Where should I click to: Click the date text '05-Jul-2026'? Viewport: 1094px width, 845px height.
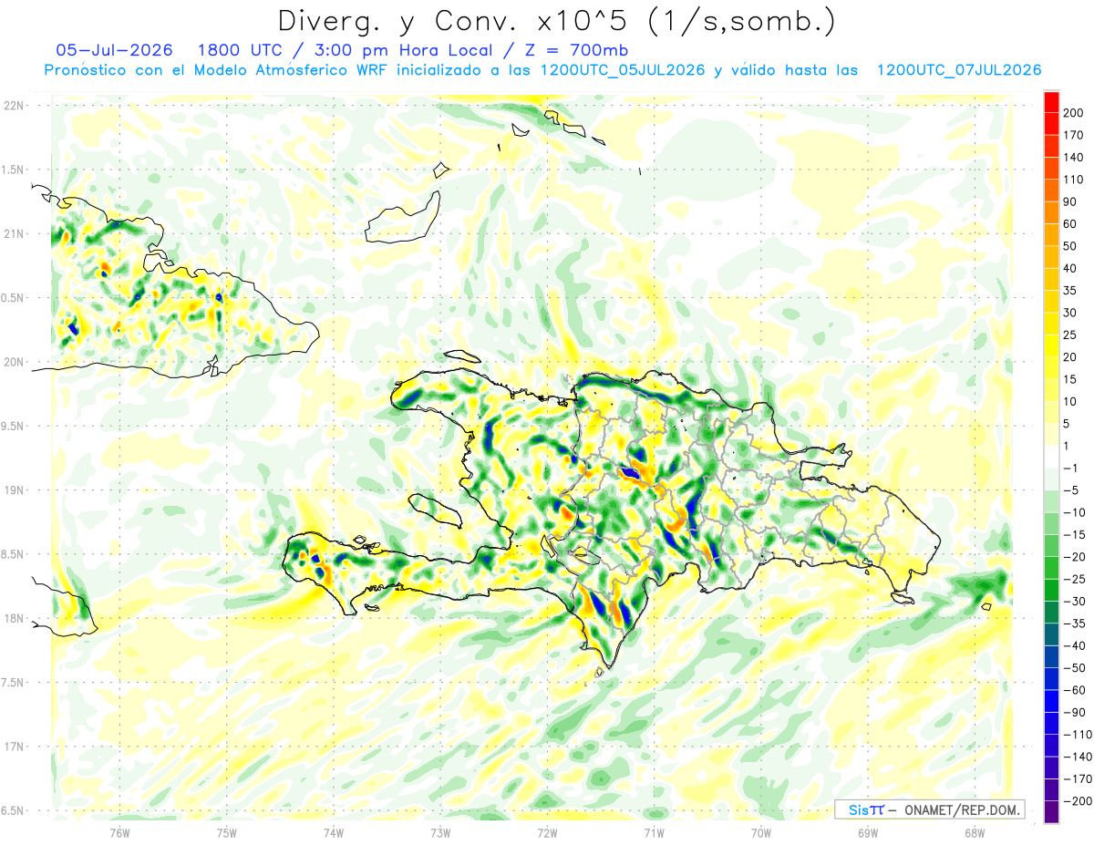(x=113, y=50)
